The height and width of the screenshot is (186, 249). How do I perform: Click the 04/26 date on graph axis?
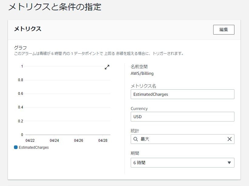[x=79, y=141]
